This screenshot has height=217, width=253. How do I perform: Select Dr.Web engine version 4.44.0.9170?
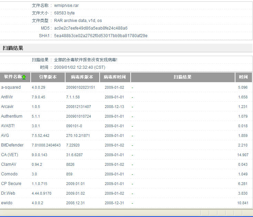point(41,193)
